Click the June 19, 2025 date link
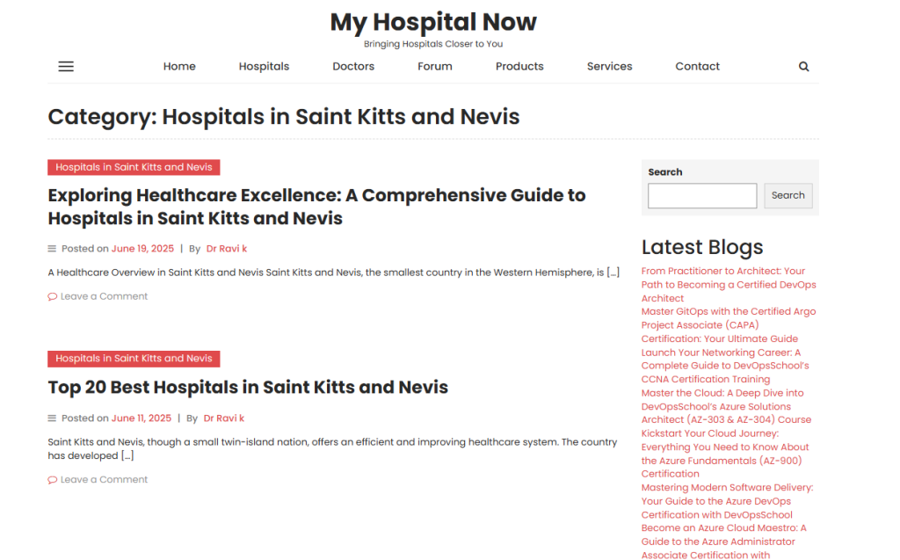 (142, 249)
